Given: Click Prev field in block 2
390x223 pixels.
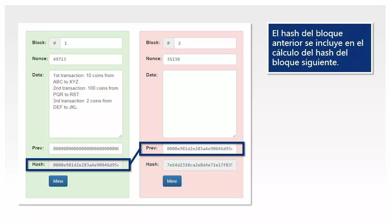Looking at the screenshot, I should [199, 149].
